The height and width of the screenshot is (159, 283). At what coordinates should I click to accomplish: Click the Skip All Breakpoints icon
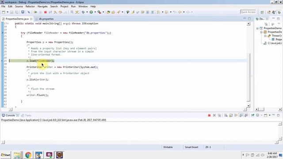29,12
